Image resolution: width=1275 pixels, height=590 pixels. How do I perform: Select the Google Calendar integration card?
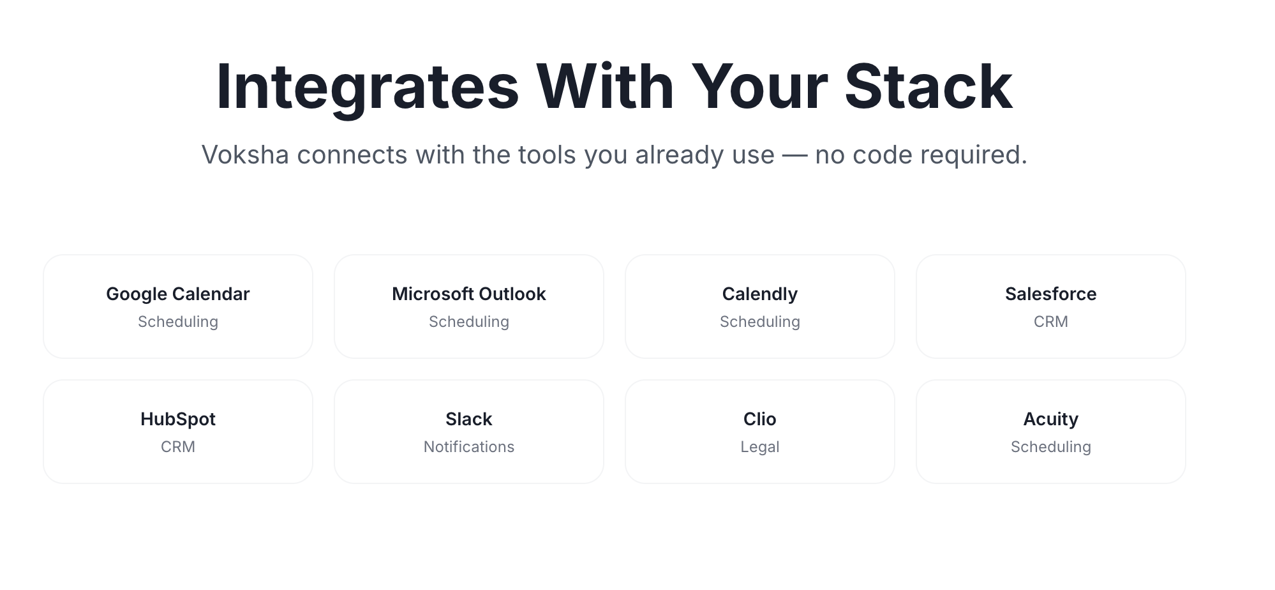[178, 306]
